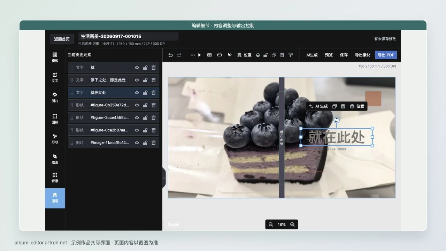The width and height of the screenshot is (446, 251).
Task: Lock the selected element from the top toolbar
Action: click(x=266, y=55)
